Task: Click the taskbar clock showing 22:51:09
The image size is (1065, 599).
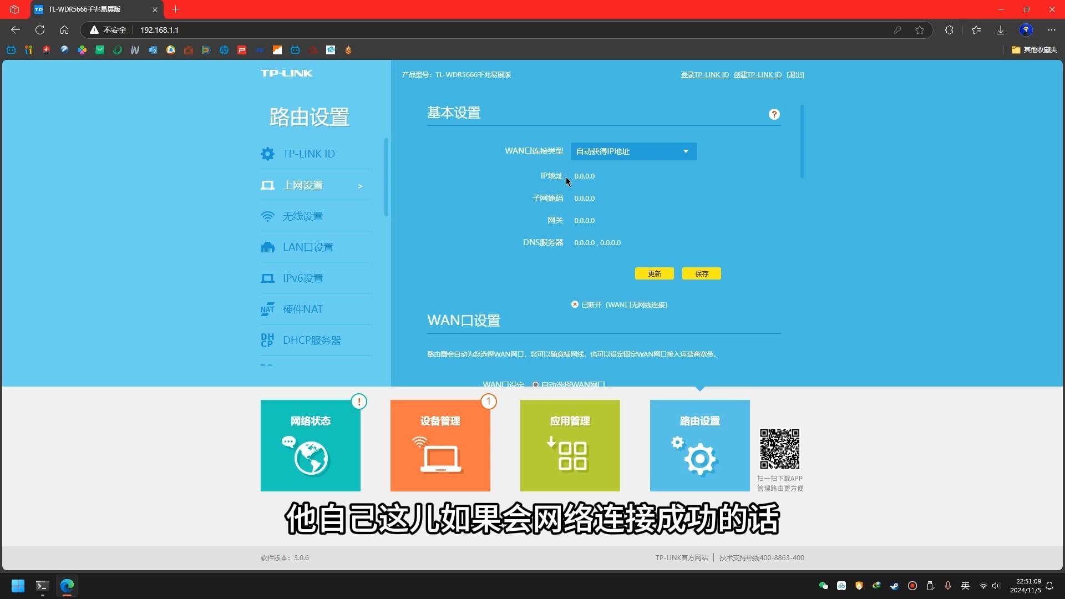Action: pos(1026,586)
